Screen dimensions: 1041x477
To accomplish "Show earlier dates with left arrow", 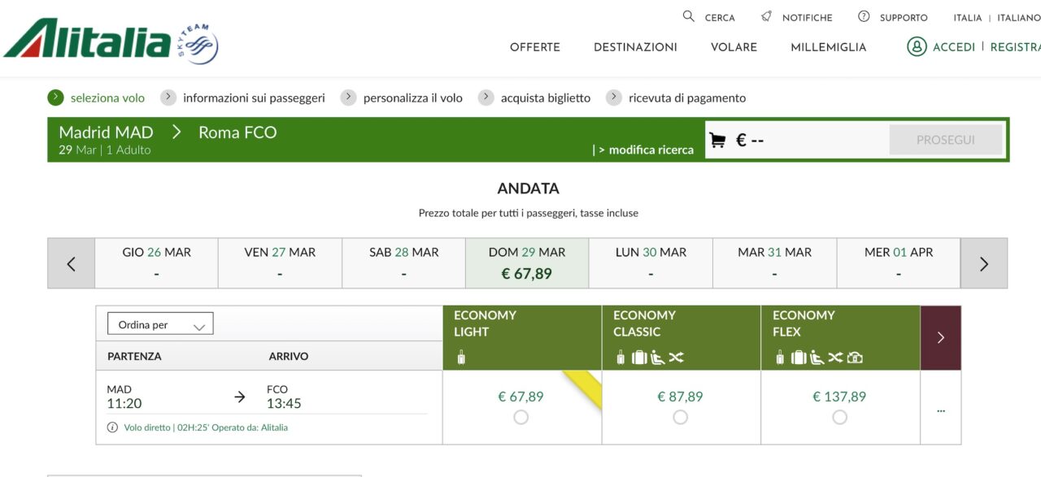I will pyautogui.click(x=71, y=263).
